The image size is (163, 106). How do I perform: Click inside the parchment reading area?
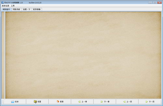coord(83,55)
